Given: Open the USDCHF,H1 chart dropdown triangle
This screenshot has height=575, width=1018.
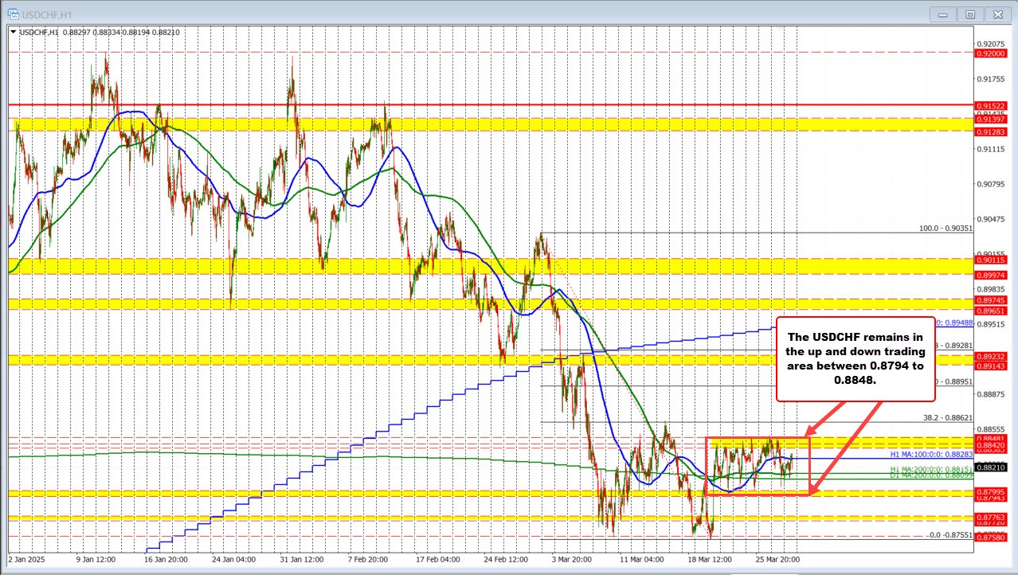Looking at the screenshot, I should pyautogui.click(x=14, y=32).
